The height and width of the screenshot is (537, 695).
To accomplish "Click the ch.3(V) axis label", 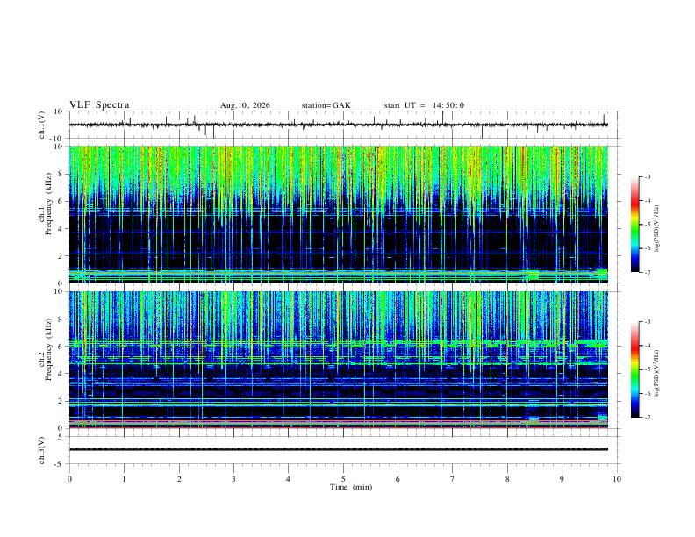I will [42, 450].
